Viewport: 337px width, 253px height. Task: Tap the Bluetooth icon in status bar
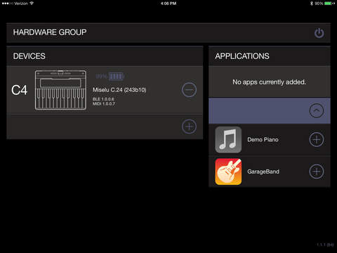point(312,4)
